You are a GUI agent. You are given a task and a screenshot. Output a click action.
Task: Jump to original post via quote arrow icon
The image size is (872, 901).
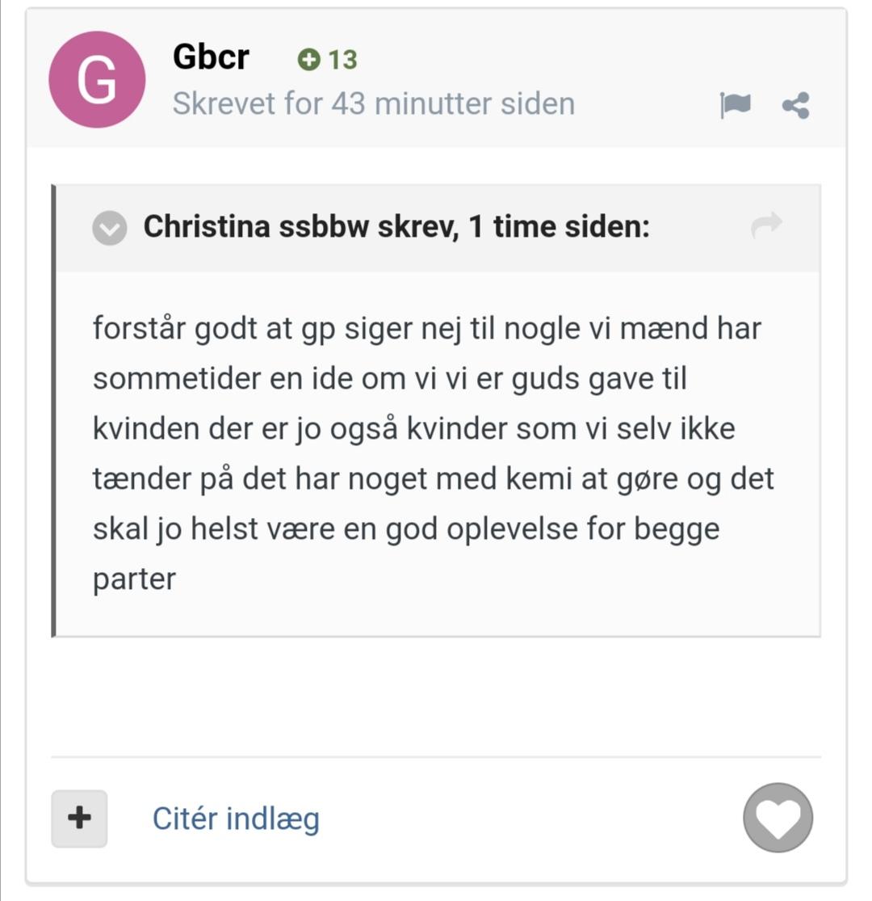[766, 225]
